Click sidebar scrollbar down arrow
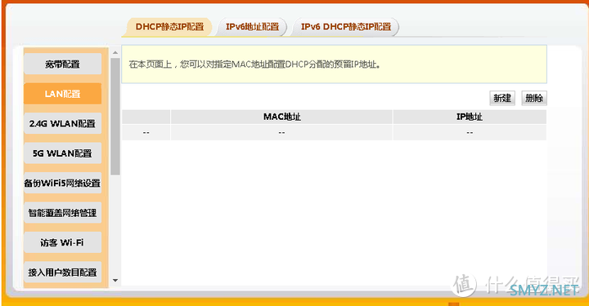The image size is (589, 306). [x=115, y=280]
